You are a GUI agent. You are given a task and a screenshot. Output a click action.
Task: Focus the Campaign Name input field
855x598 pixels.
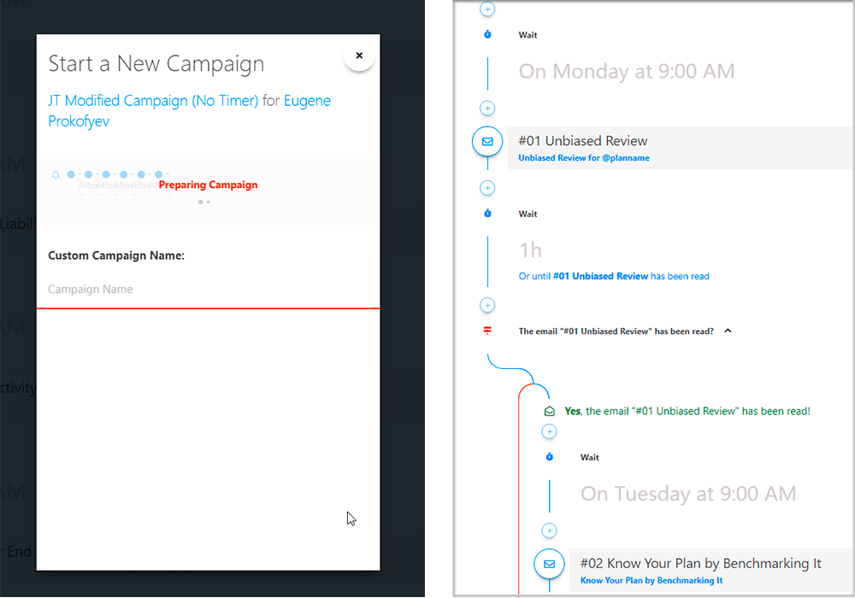(208, 290)
